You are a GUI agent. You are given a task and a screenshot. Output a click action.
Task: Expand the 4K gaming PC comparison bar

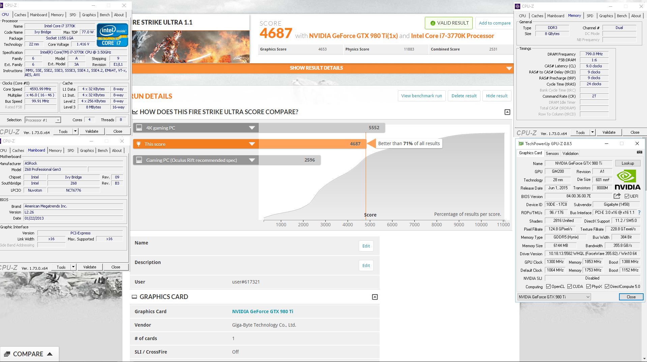click(x=252, y=128)
